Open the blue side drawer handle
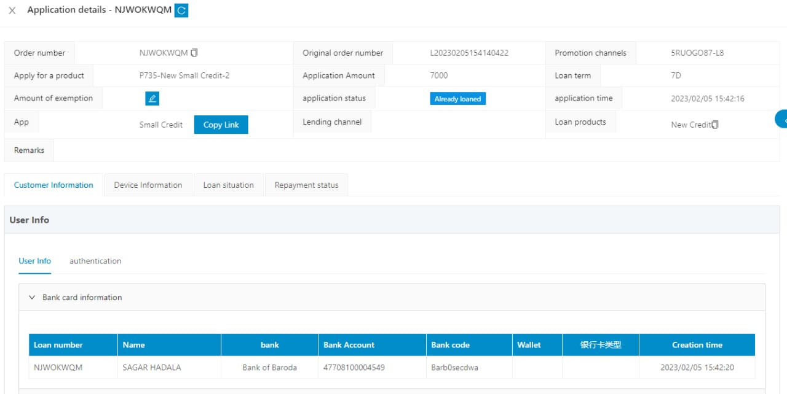This screenshot has width=787, height=394. [782, 119]
